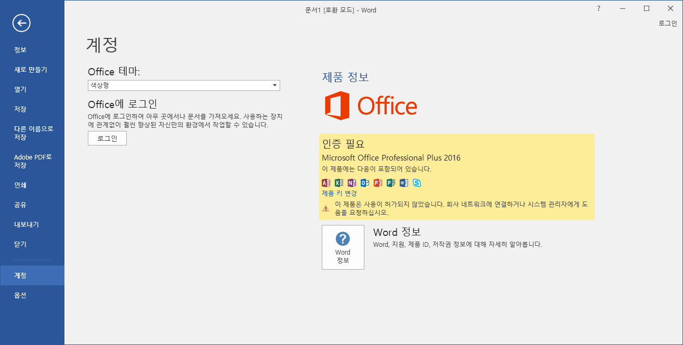Click the Word app icon in product list
This screenshot has width=683, height=345.
point(404,182)
